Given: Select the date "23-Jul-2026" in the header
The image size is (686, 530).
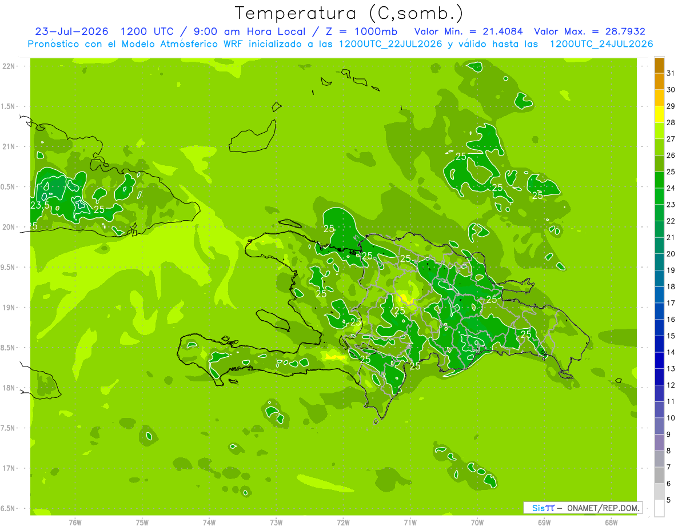Looking at the screenshot, I should 71,31.
